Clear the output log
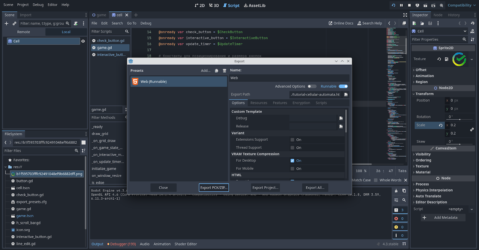This screenshot has width=479, height=250. (396, 191)
